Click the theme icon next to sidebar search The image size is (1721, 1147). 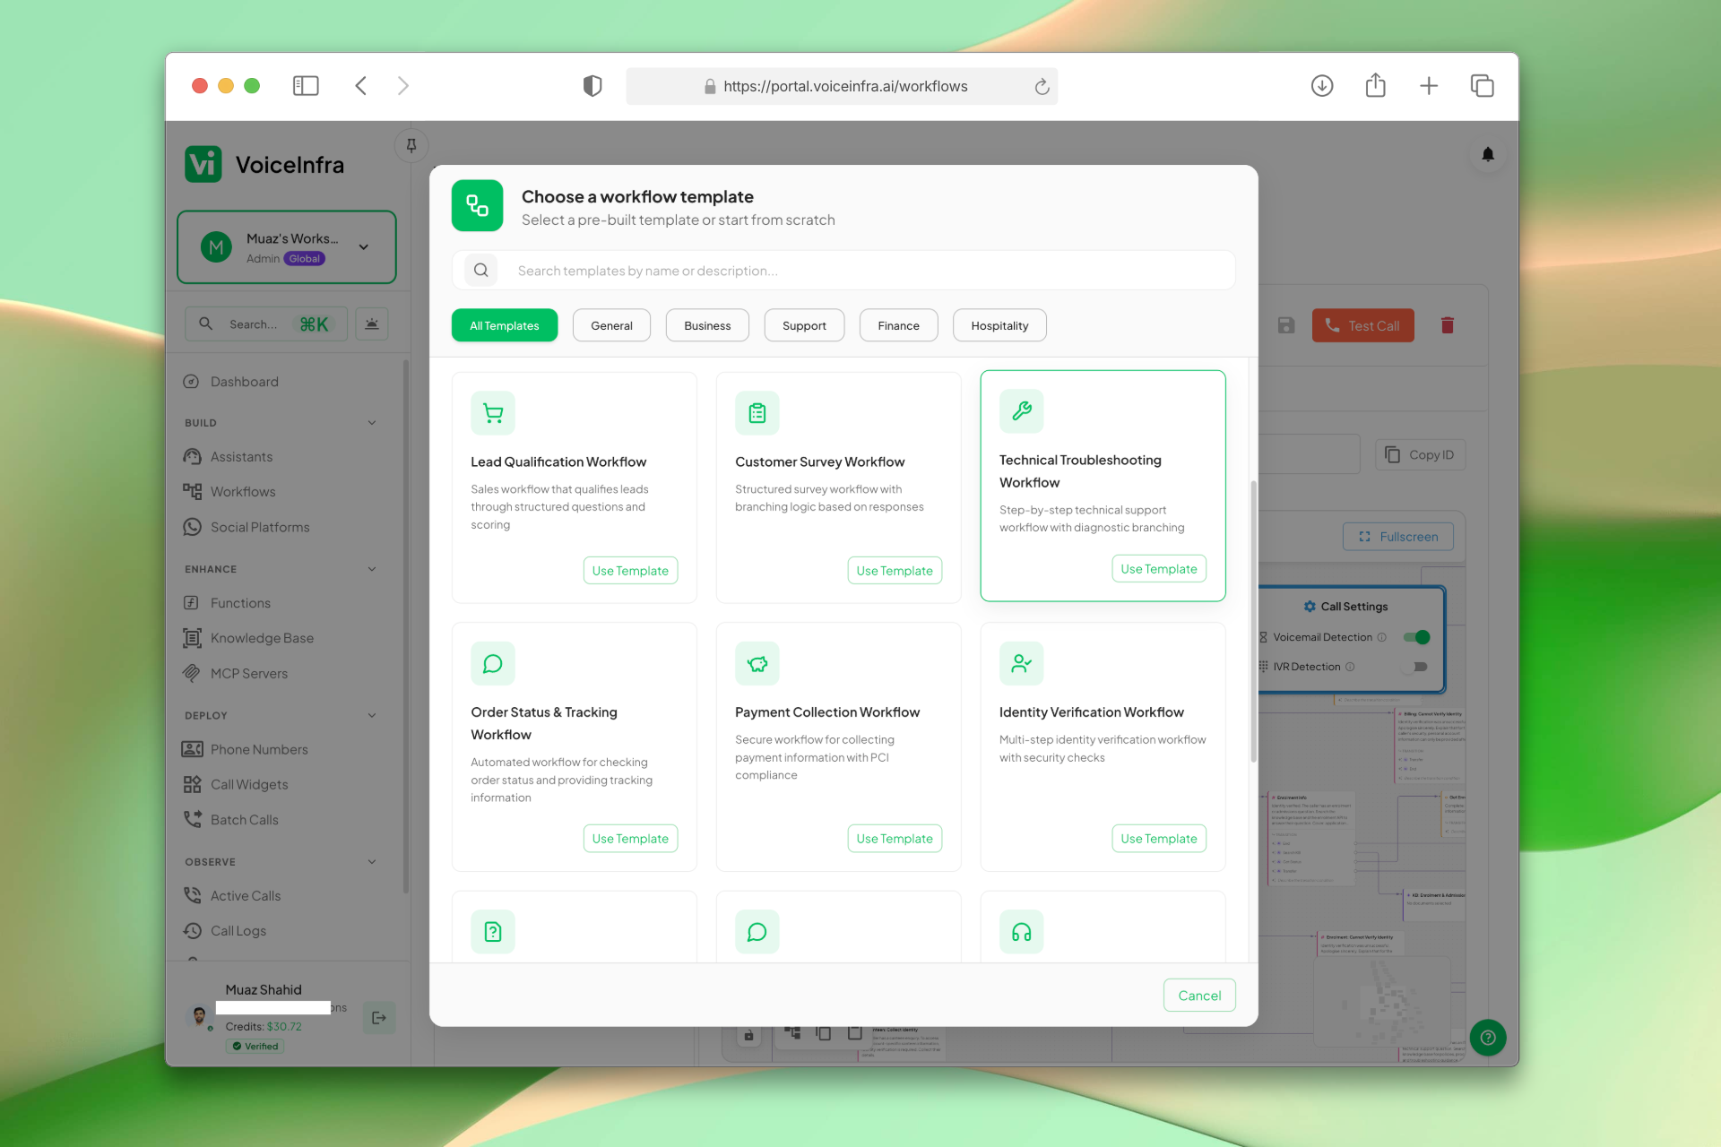pyautogui.click(x=372, y=324)
